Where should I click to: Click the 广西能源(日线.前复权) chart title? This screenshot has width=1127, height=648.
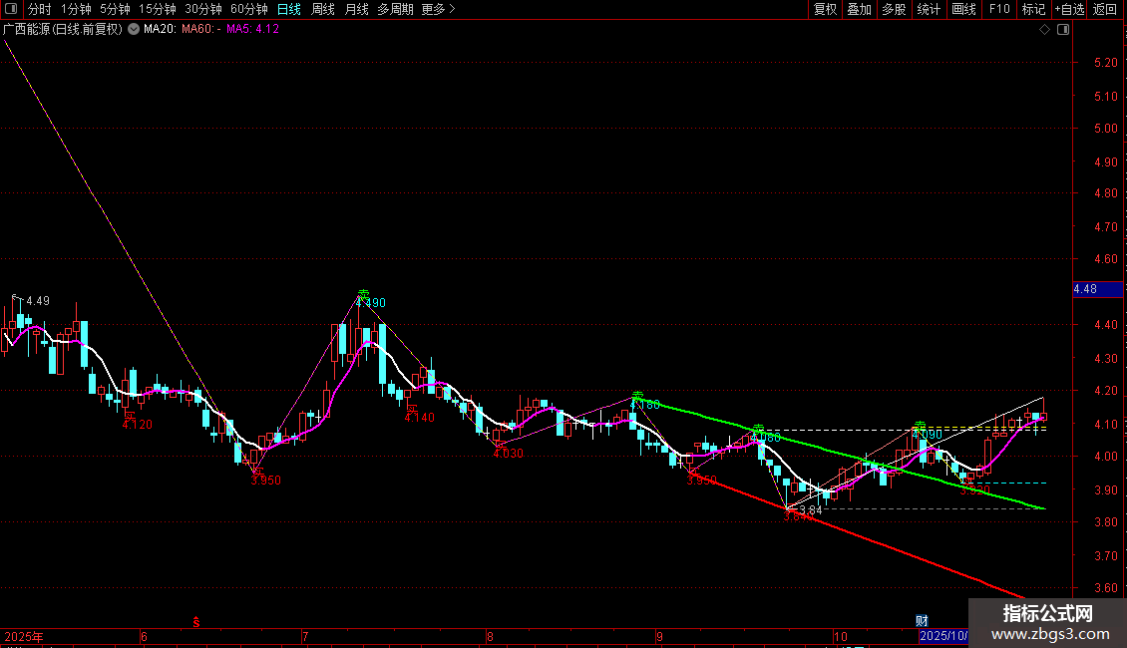coord(63,29)
